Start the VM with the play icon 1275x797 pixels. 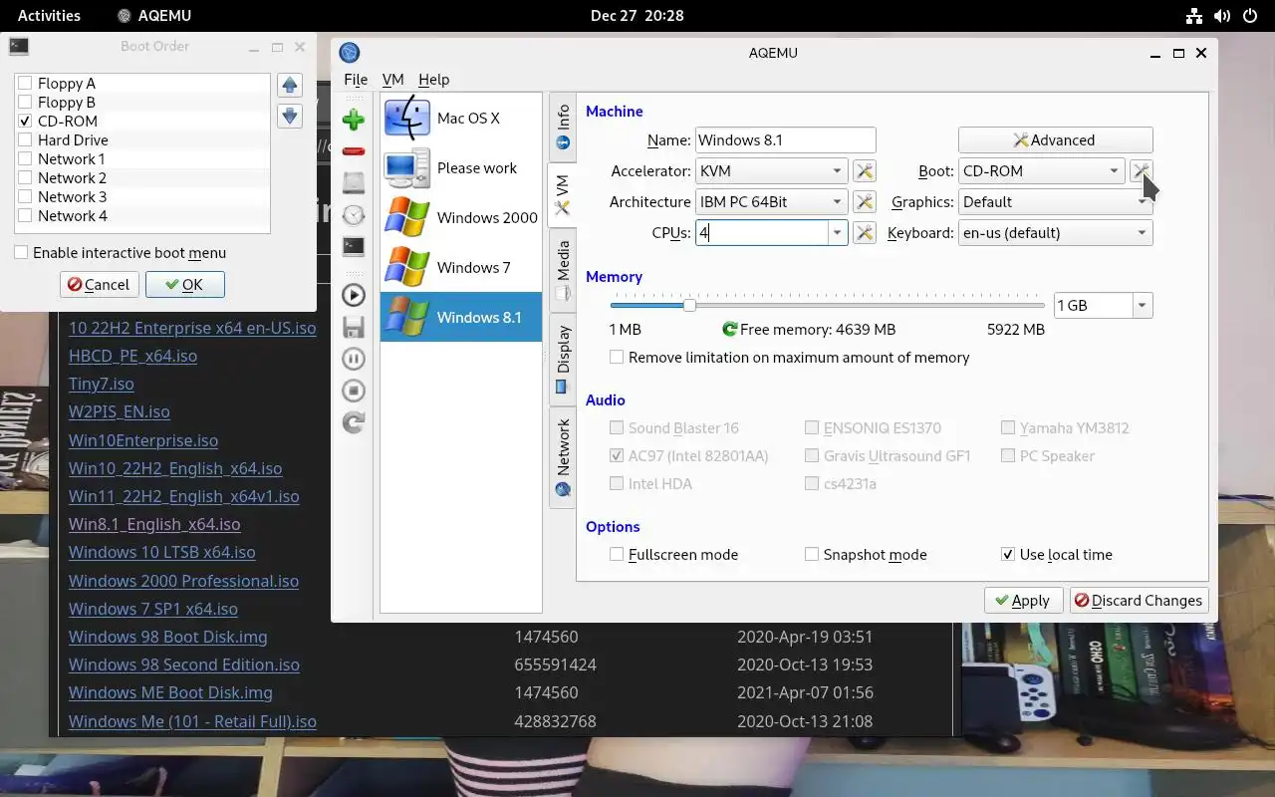coord(353,295)
